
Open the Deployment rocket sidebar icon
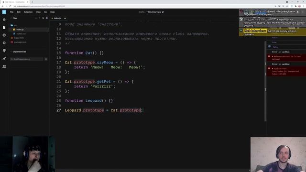pos(4,58)
